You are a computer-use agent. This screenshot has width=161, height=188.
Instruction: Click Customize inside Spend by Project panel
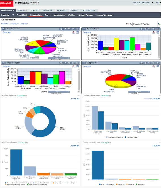tap(87, 32)
